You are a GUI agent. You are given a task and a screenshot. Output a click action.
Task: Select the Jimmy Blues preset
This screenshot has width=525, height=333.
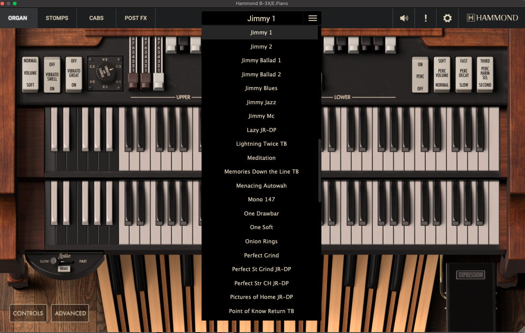261,88
